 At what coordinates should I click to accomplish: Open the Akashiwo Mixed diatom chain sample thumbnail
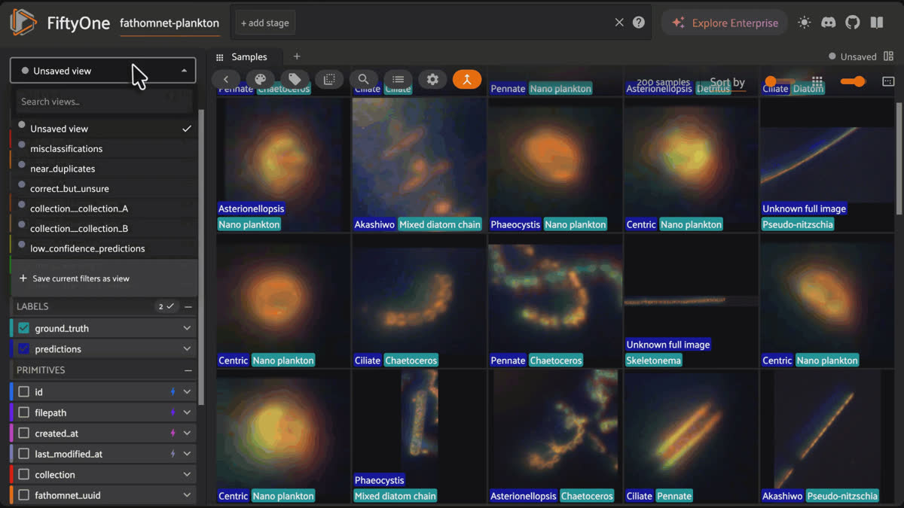(419, 164)
